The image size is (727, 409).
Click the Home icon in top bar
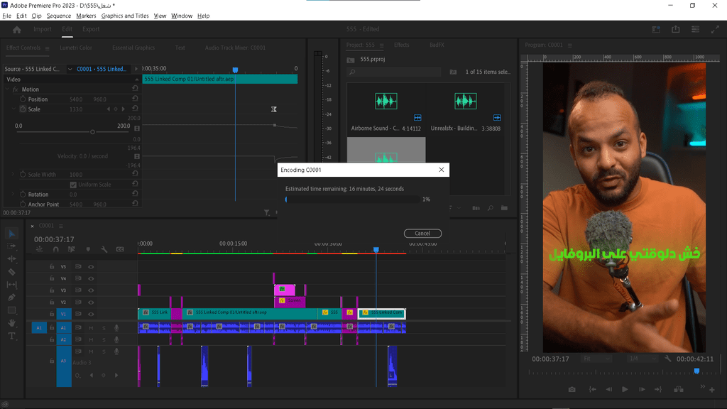point(17,30)
